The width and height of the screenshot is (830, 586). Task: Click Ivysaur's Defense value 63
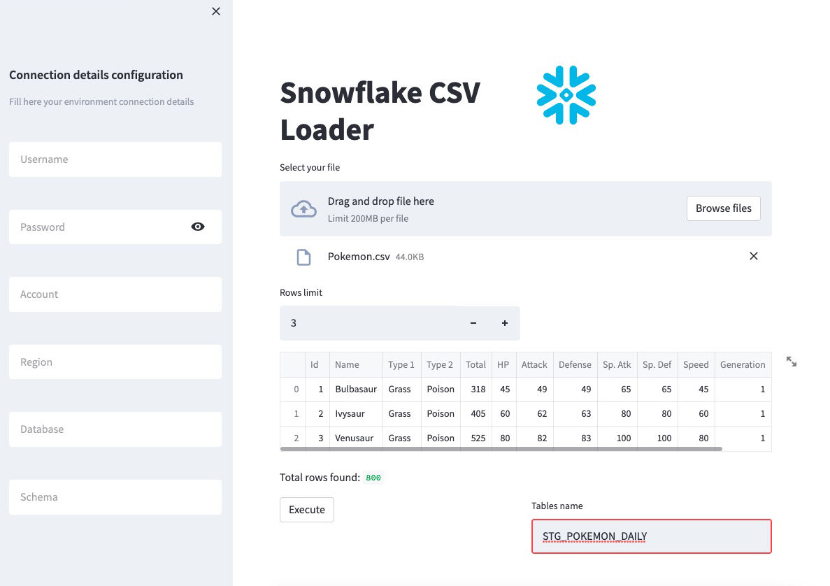coord(575,413)
